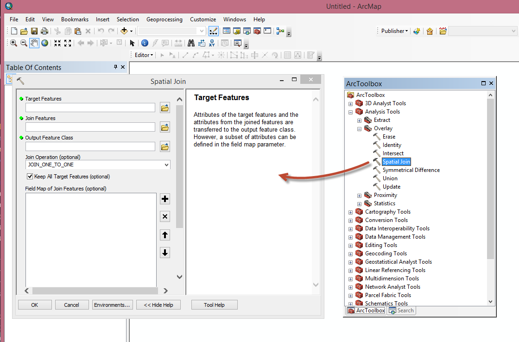519x342 pixels.
Task: Open the Publisher dropdown menu
Action: pyautogui.click(x=394, y=31)
